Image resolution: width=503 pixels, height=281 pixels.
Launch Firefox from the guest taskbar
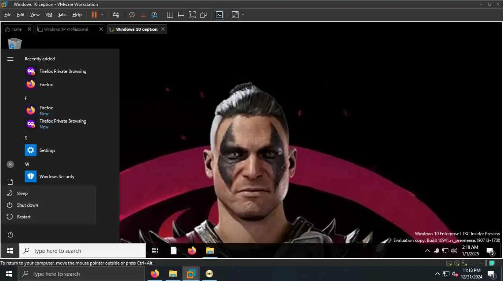(x=192, y=251)
